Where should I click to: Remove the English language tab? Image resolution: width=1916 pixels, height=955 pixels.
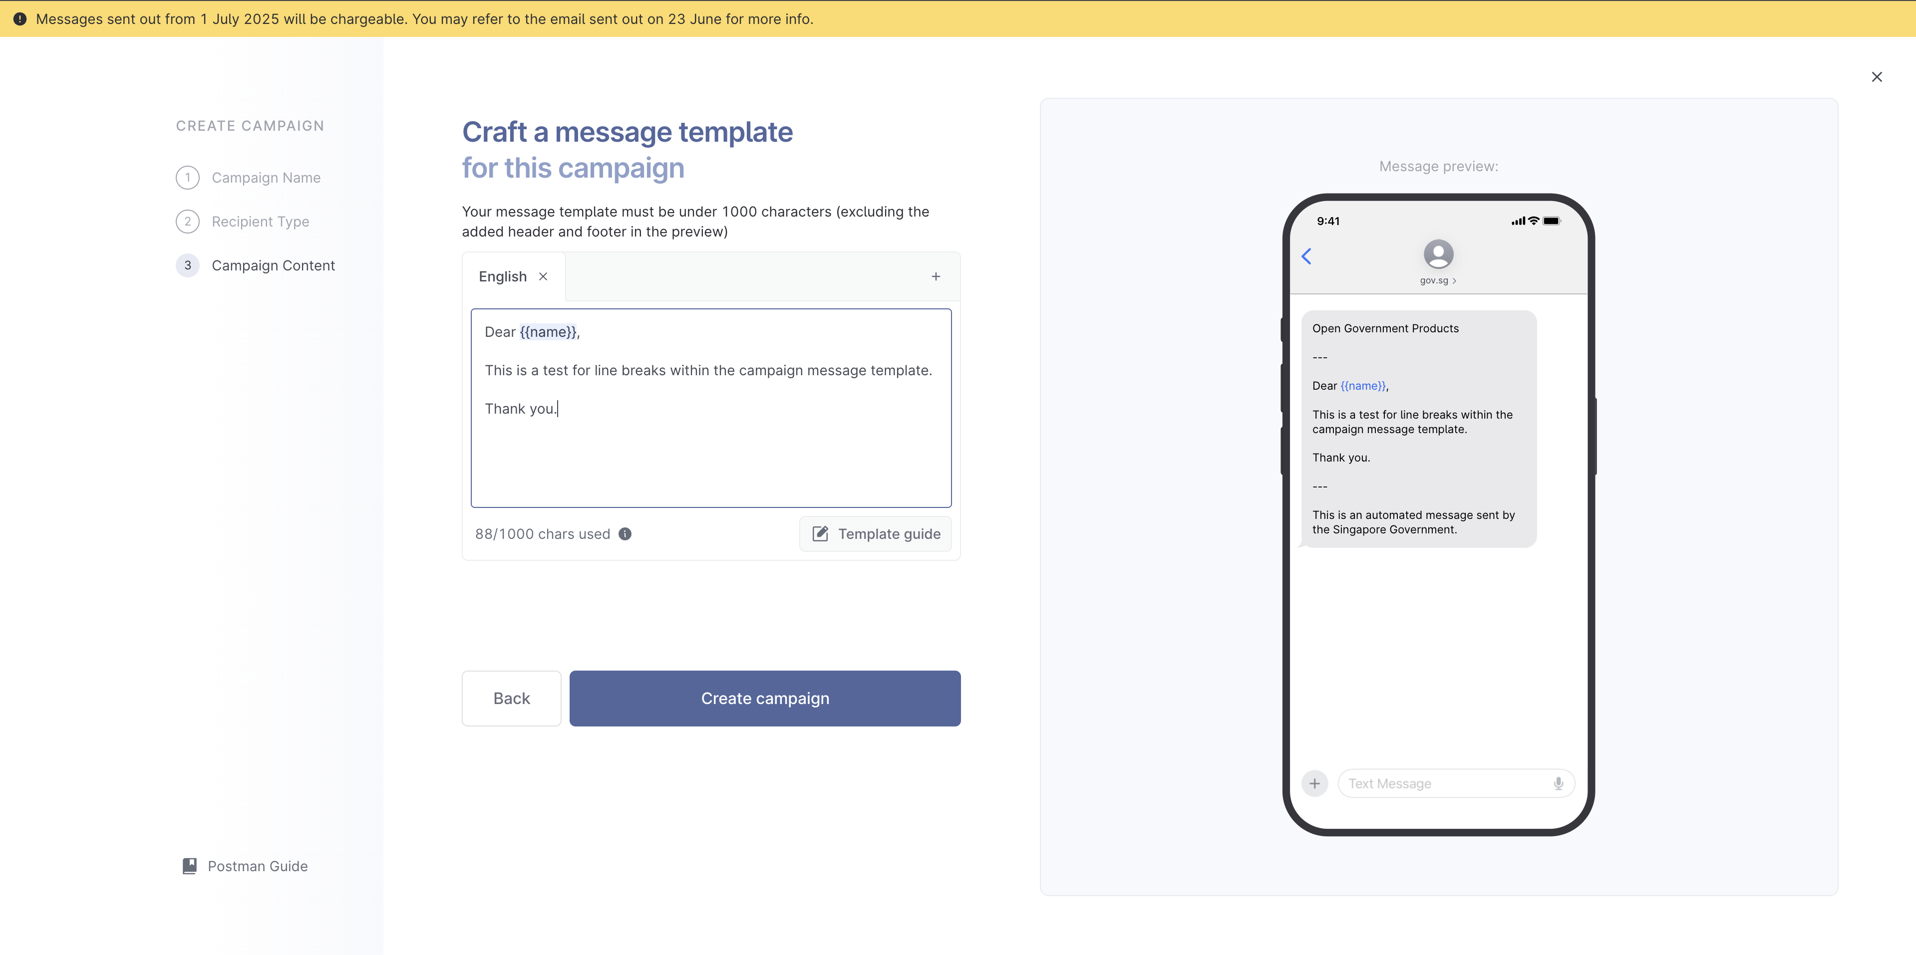coord(543,276)
